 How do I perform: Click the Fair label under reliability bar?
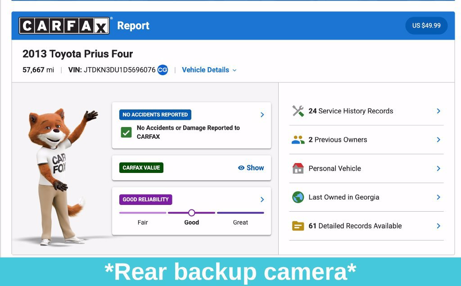click(143, 222)
